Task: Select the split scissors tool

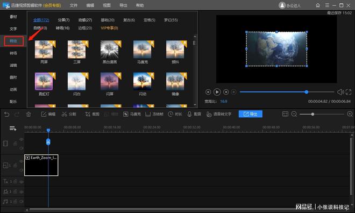Action: [x=69, y=114]
